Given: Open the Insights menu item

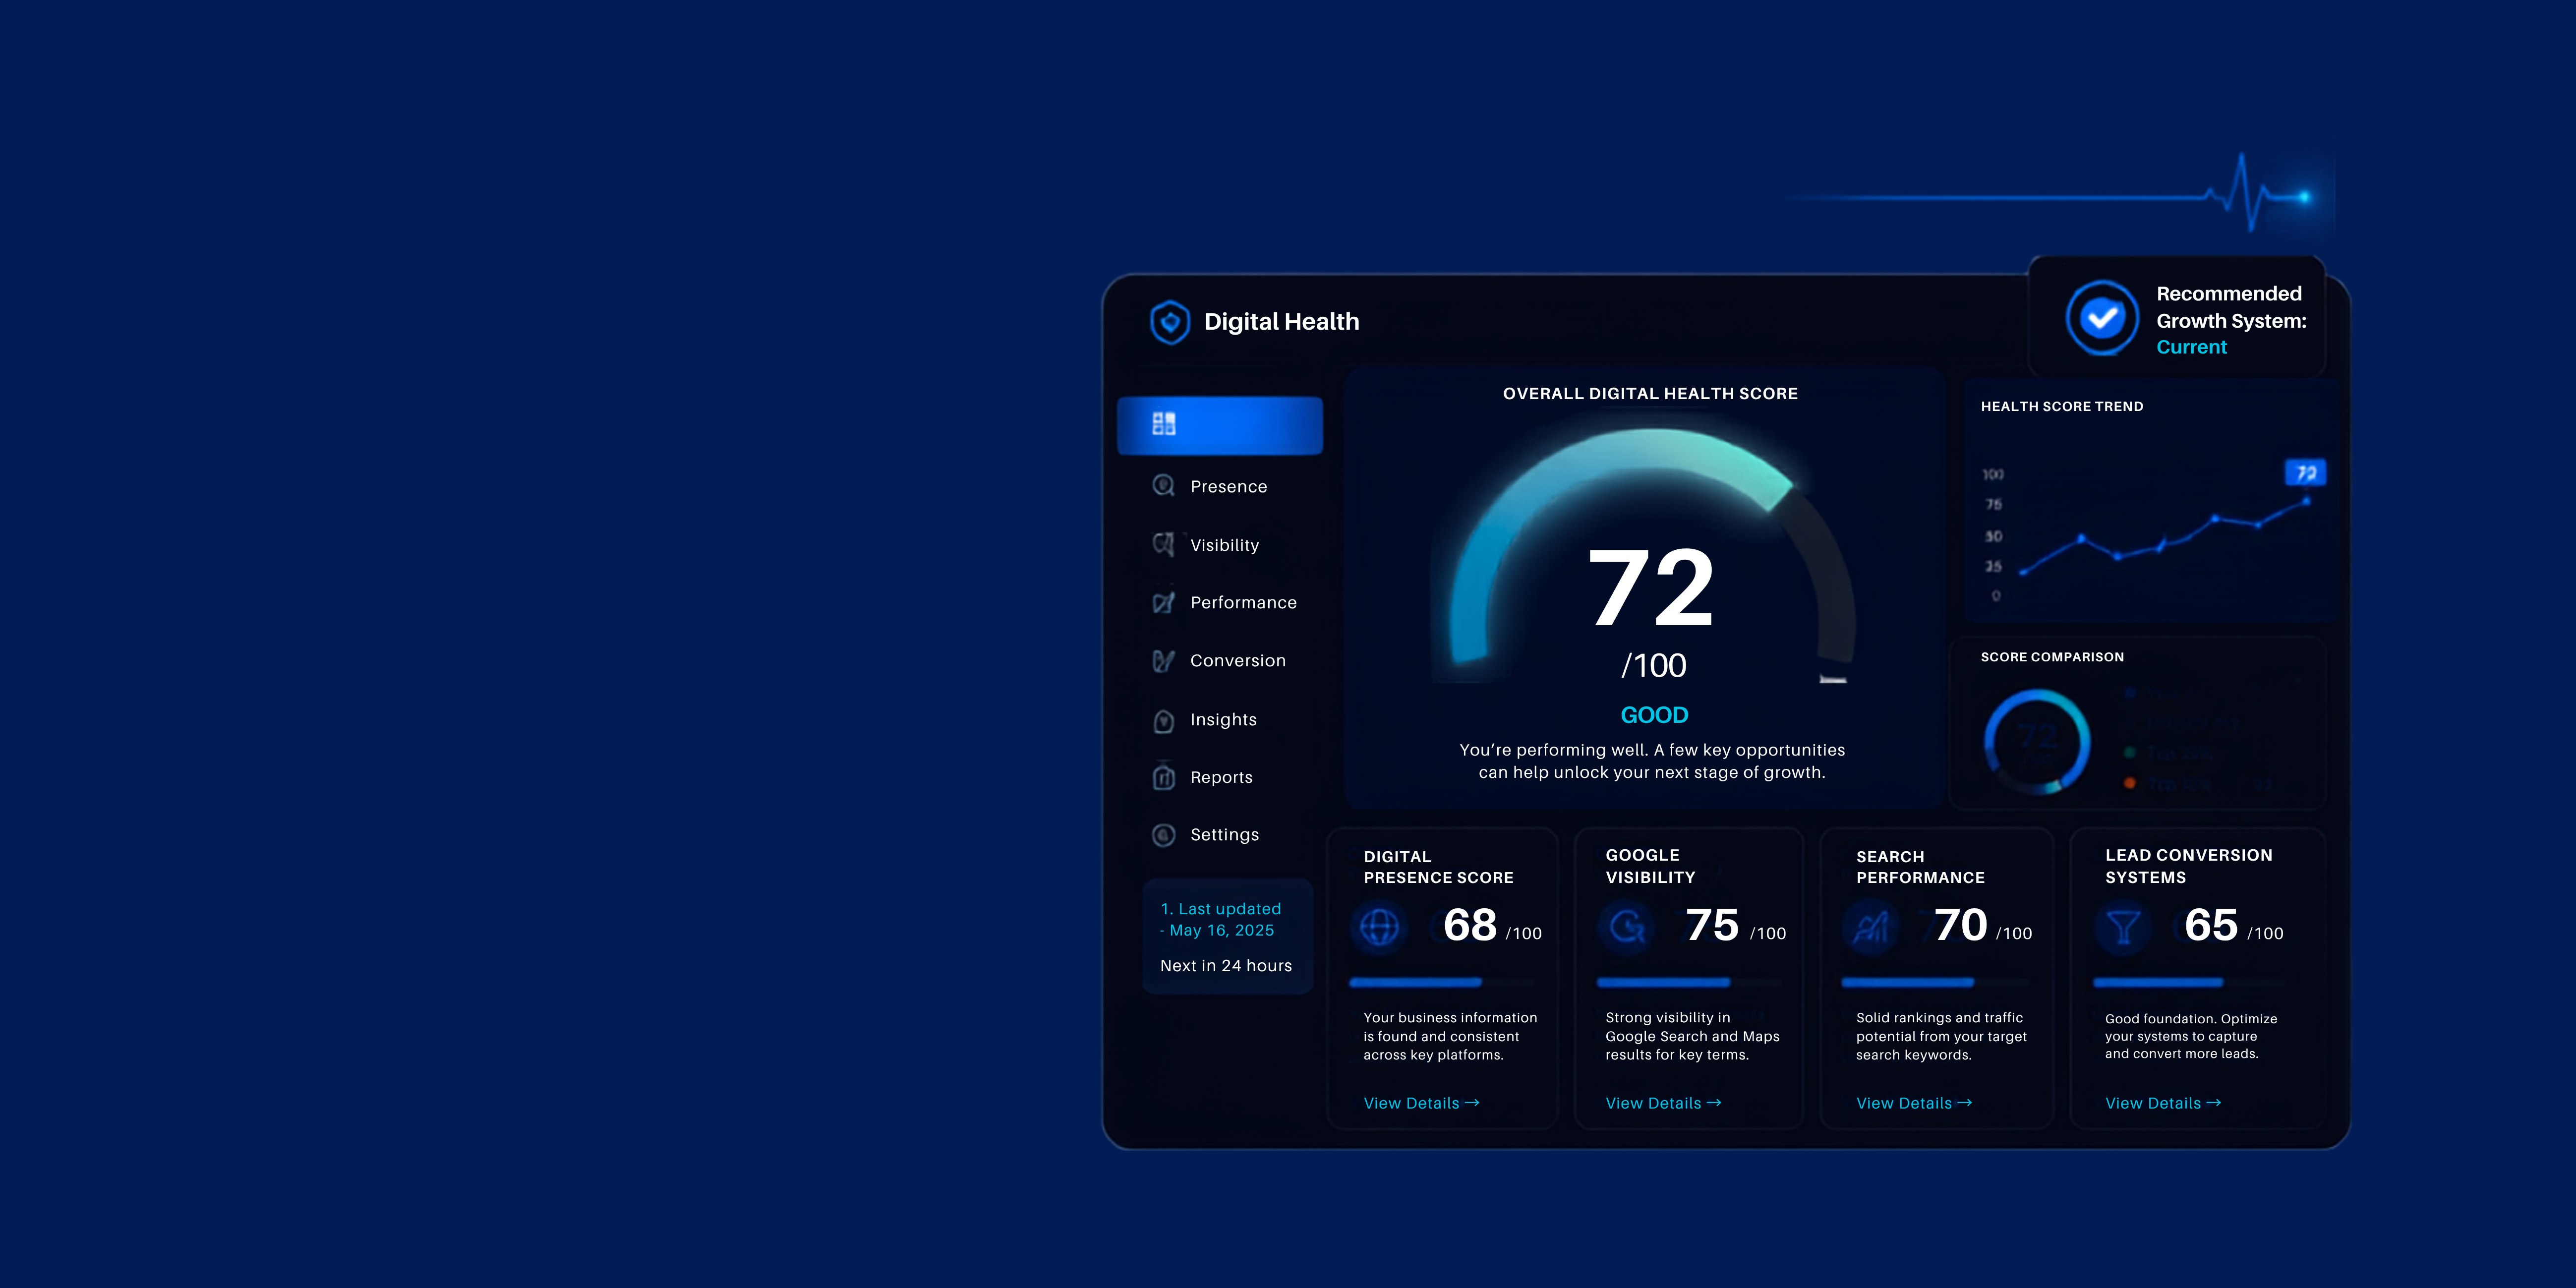Looking at the screenshot, I should click(x=1223, y=720).
